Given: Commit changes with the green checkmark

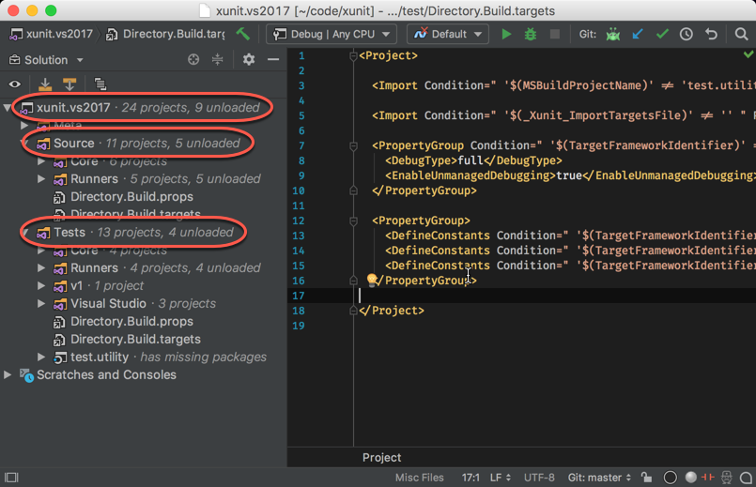Looking at the screenshot, I should coord(662,34).
